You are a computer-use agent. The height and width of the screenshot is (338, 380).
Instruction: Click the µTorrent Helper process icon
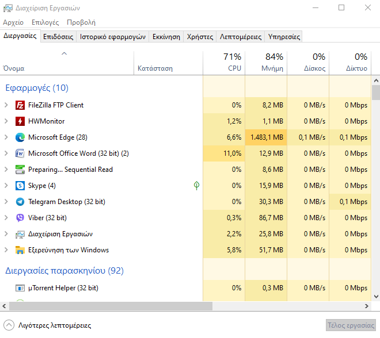[20, 288]
